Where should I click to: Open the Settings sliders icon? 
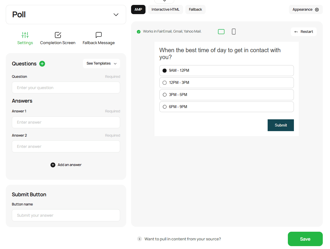coord(25,35)
